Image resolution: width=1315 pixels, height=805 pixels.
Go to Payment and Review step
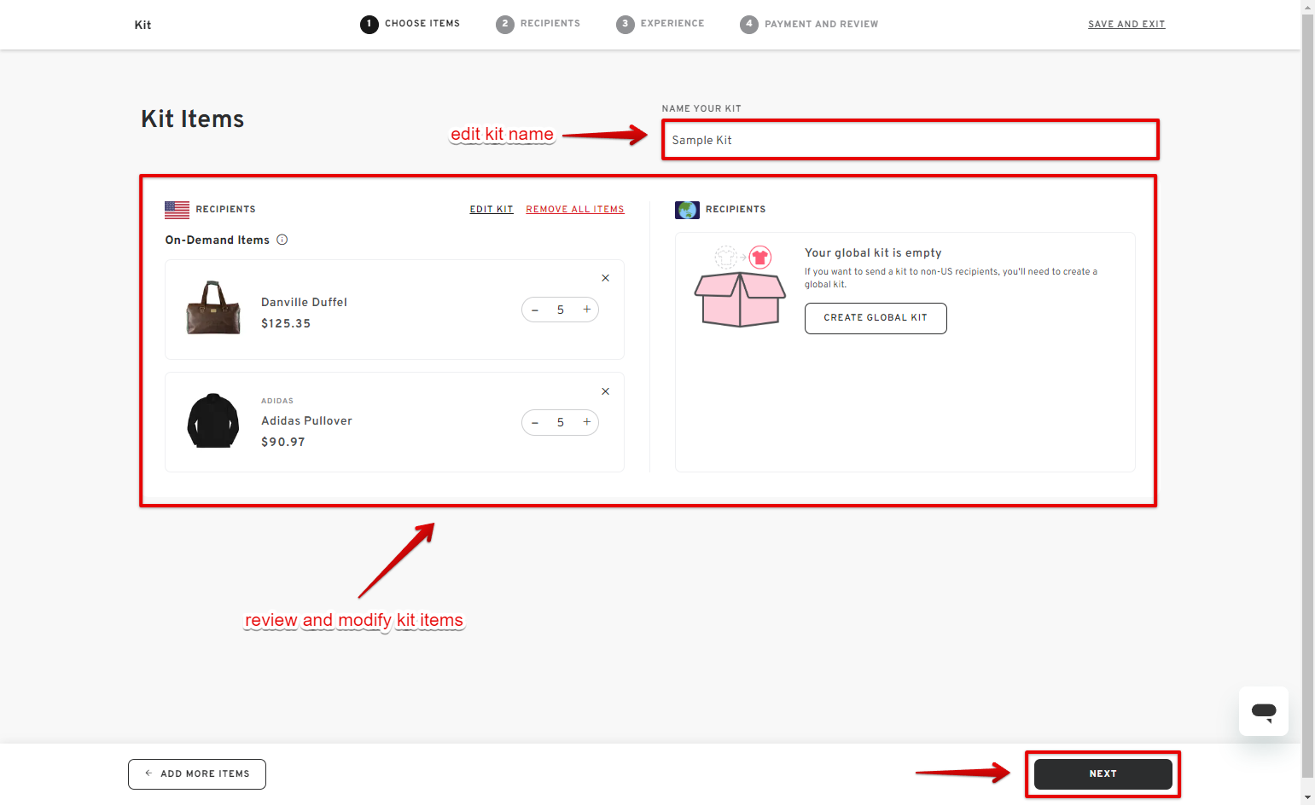pos(810,24)
